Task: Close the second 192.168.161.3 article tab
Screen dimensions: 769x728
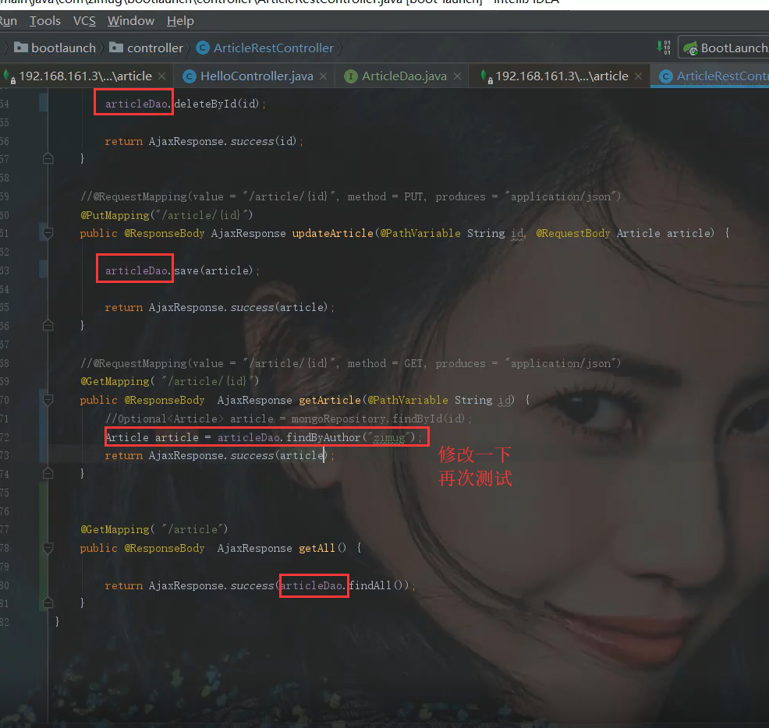Action: [x=638, y=76]
